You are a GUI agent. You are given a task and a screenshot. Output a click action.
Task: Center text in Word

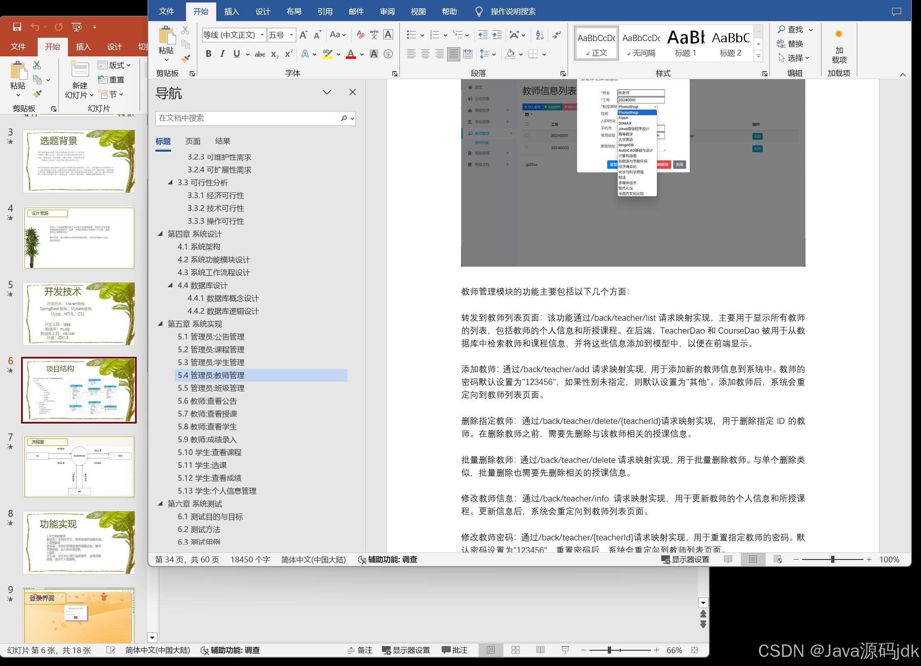tap(425, 54)
